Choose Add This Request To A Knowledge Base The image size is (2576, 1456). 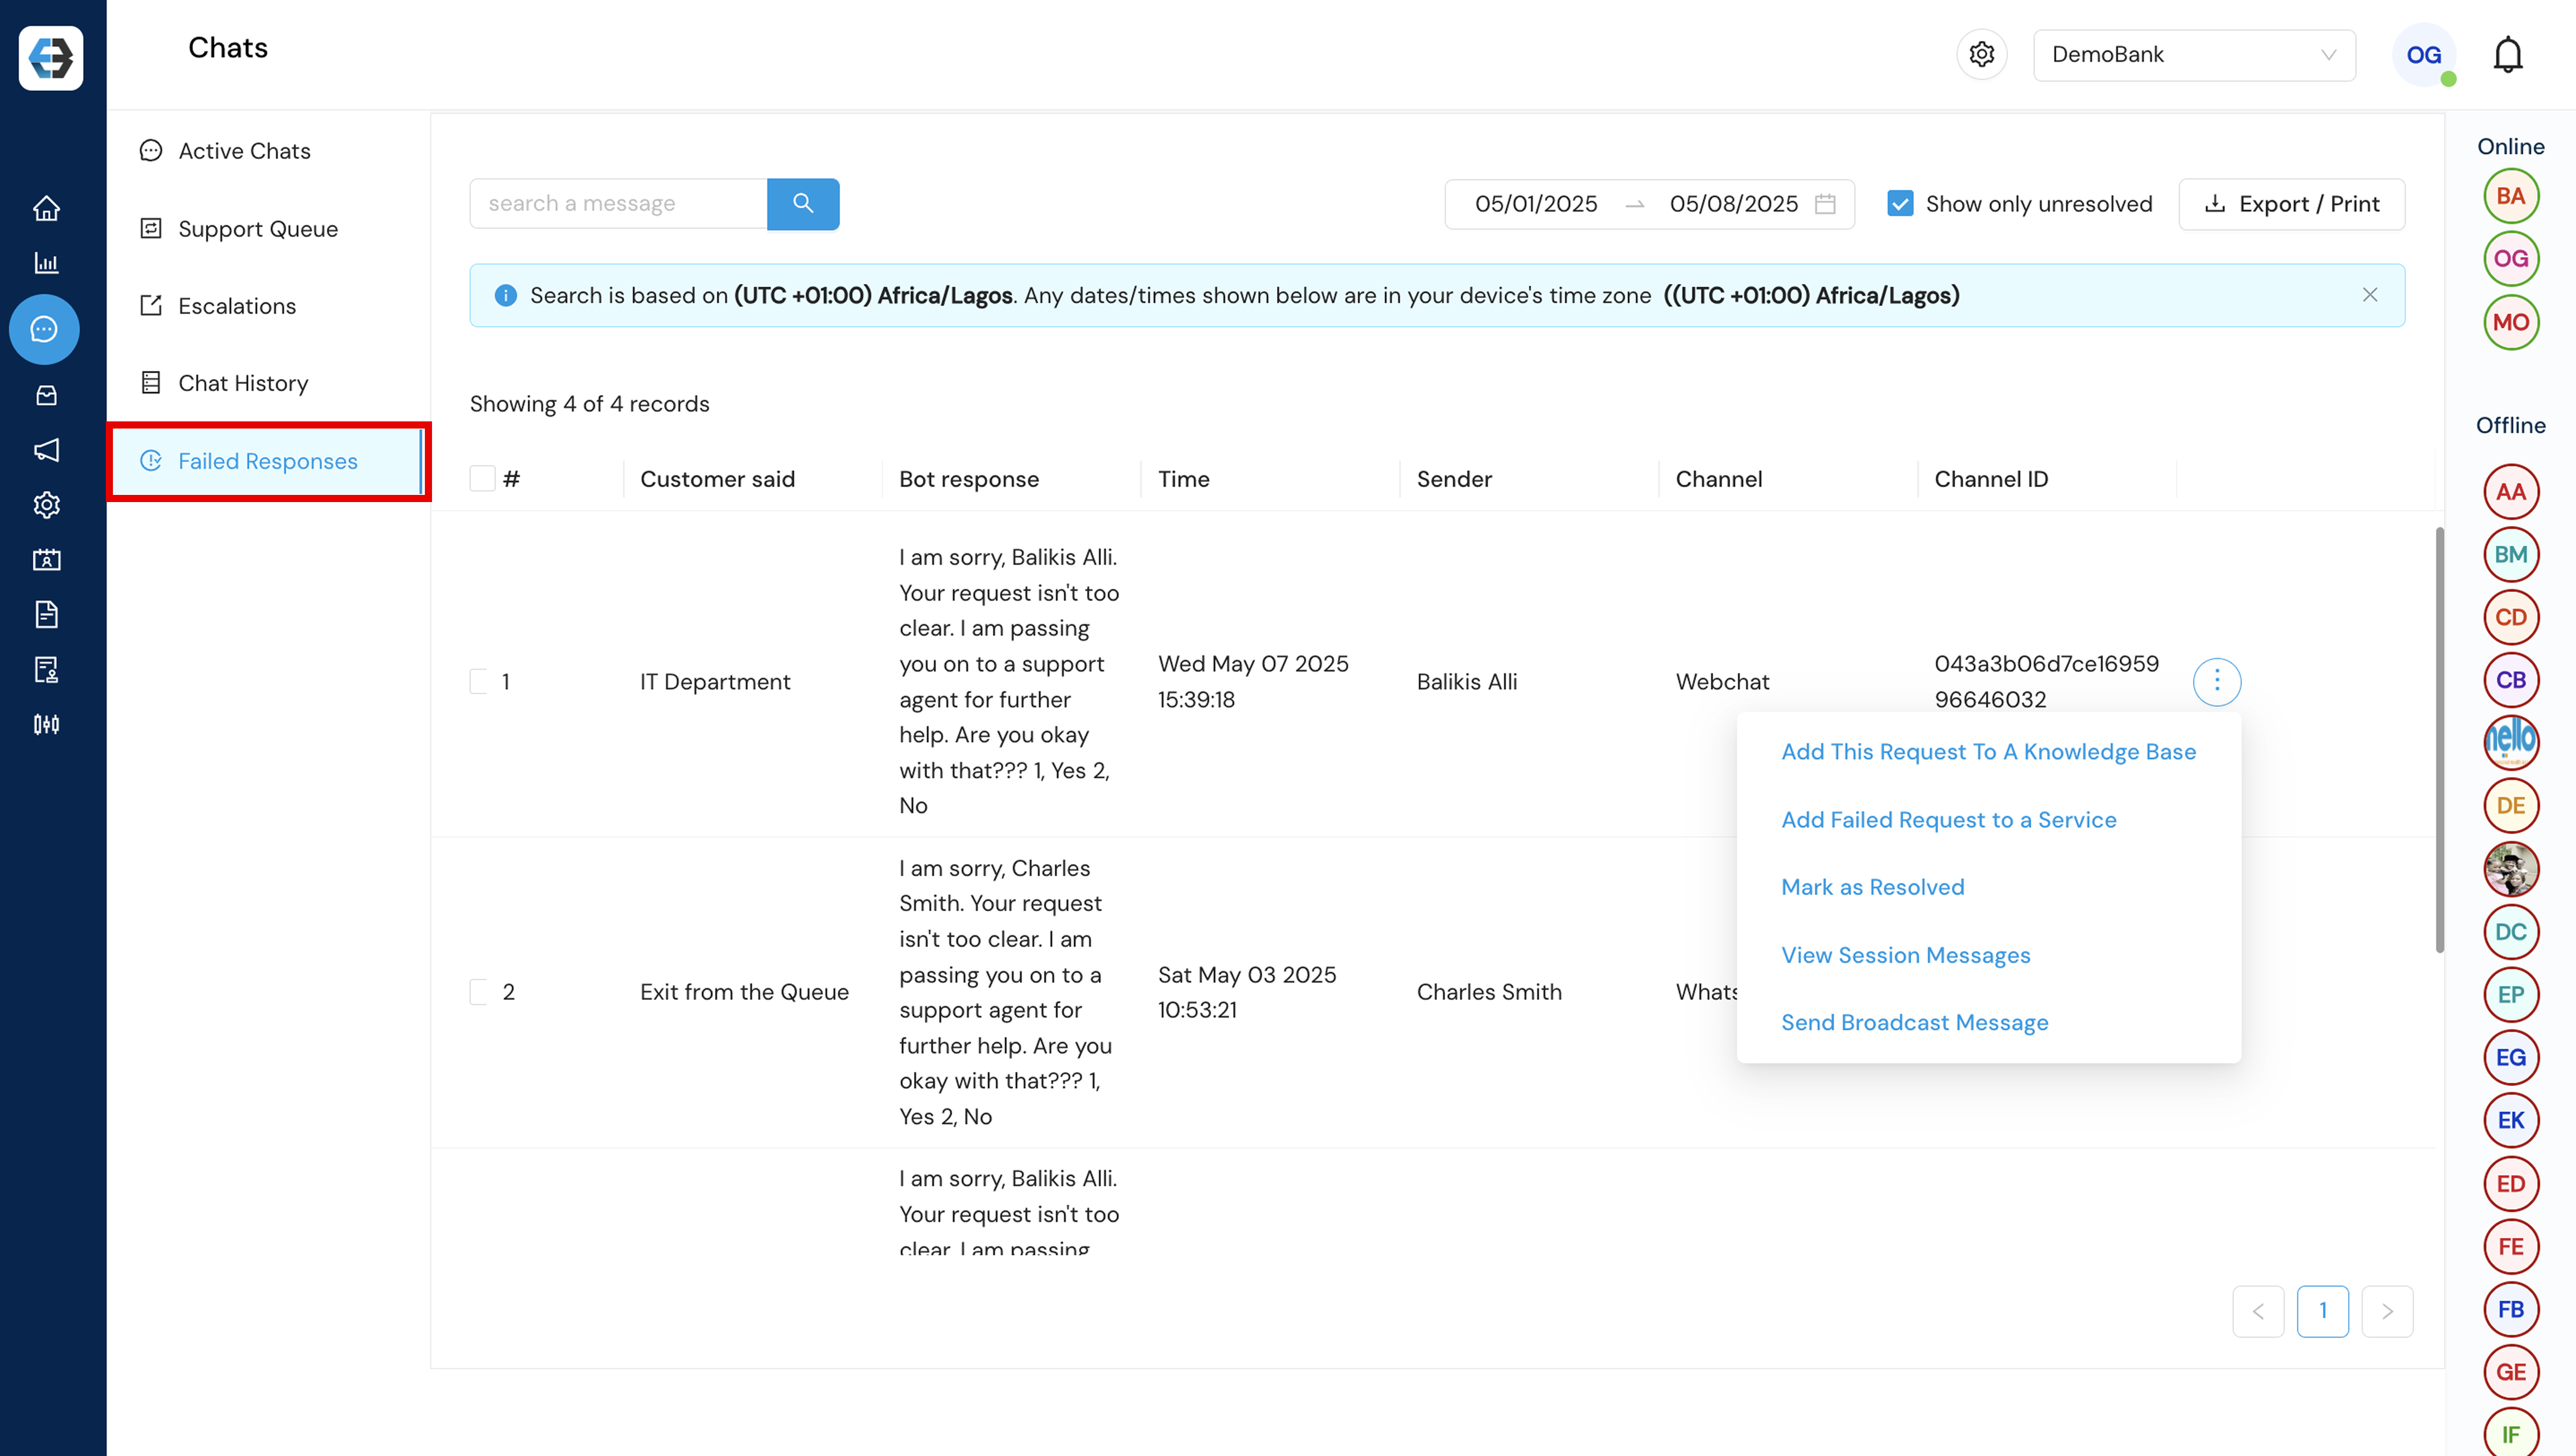(1988, 752)
